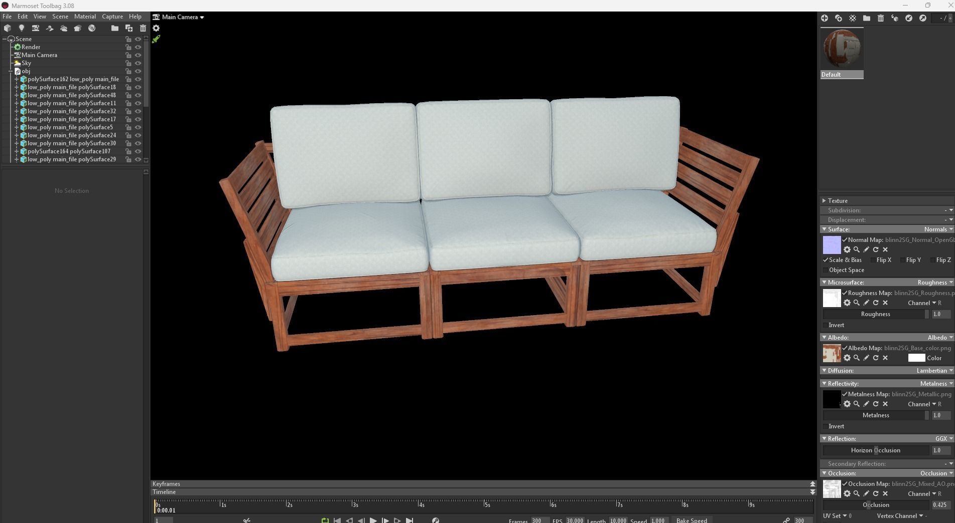This screenshot has width=955, height=523.
Task: Create a new group folder in scene
Action: point(115,29)
